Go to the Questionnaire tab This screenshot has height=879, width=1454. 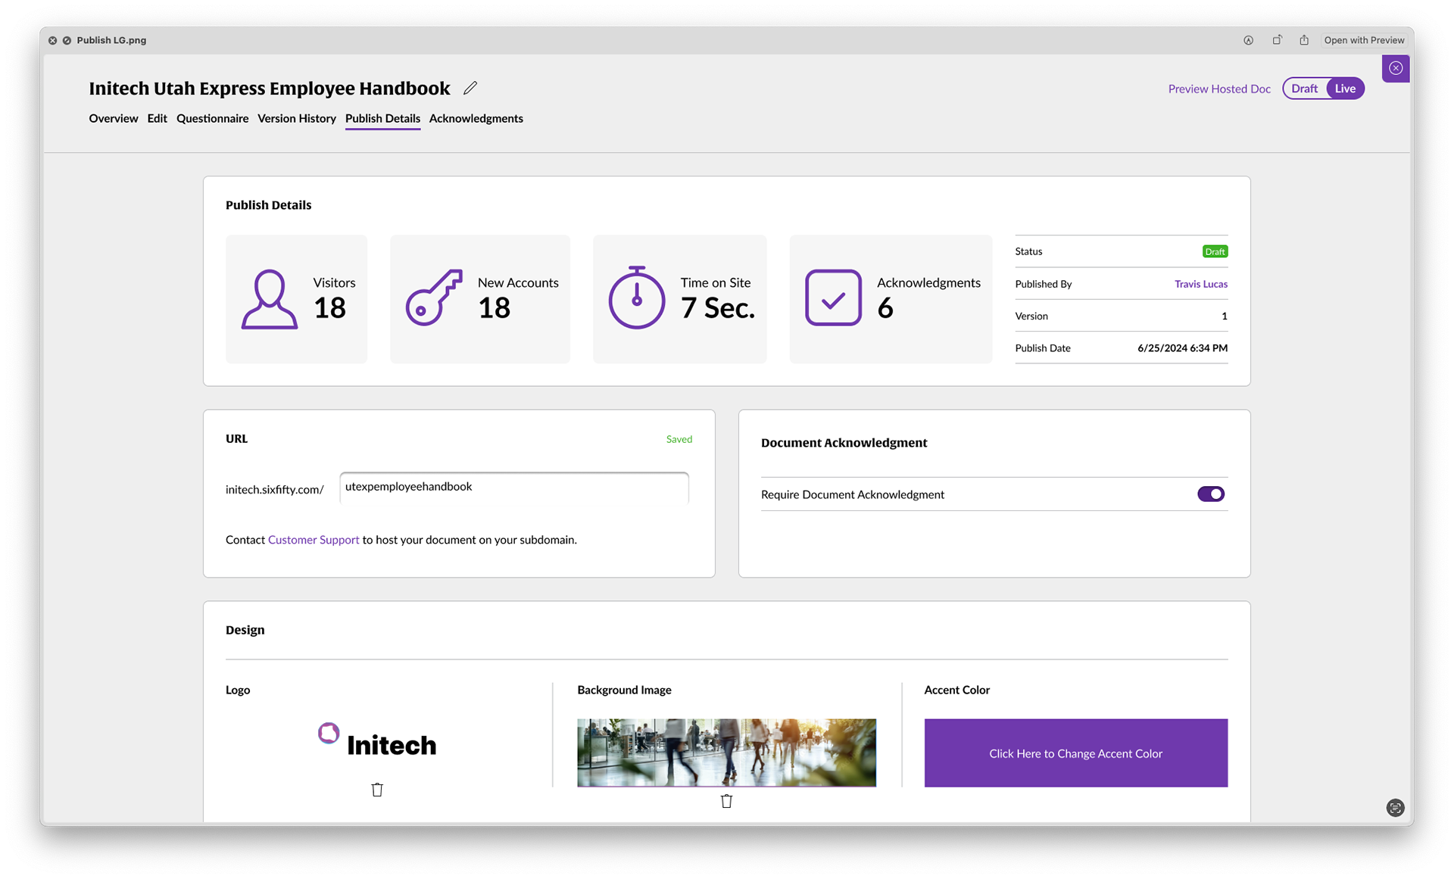coord(212,118)
